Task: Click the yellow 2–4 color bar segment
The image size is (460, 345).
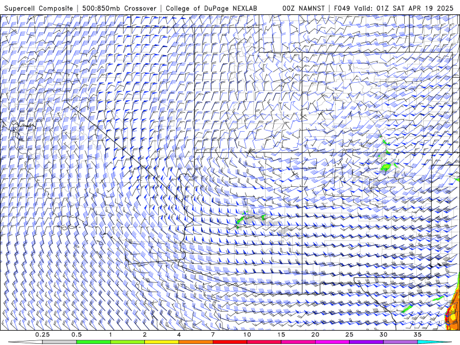Action: click(x=162, y=342)
